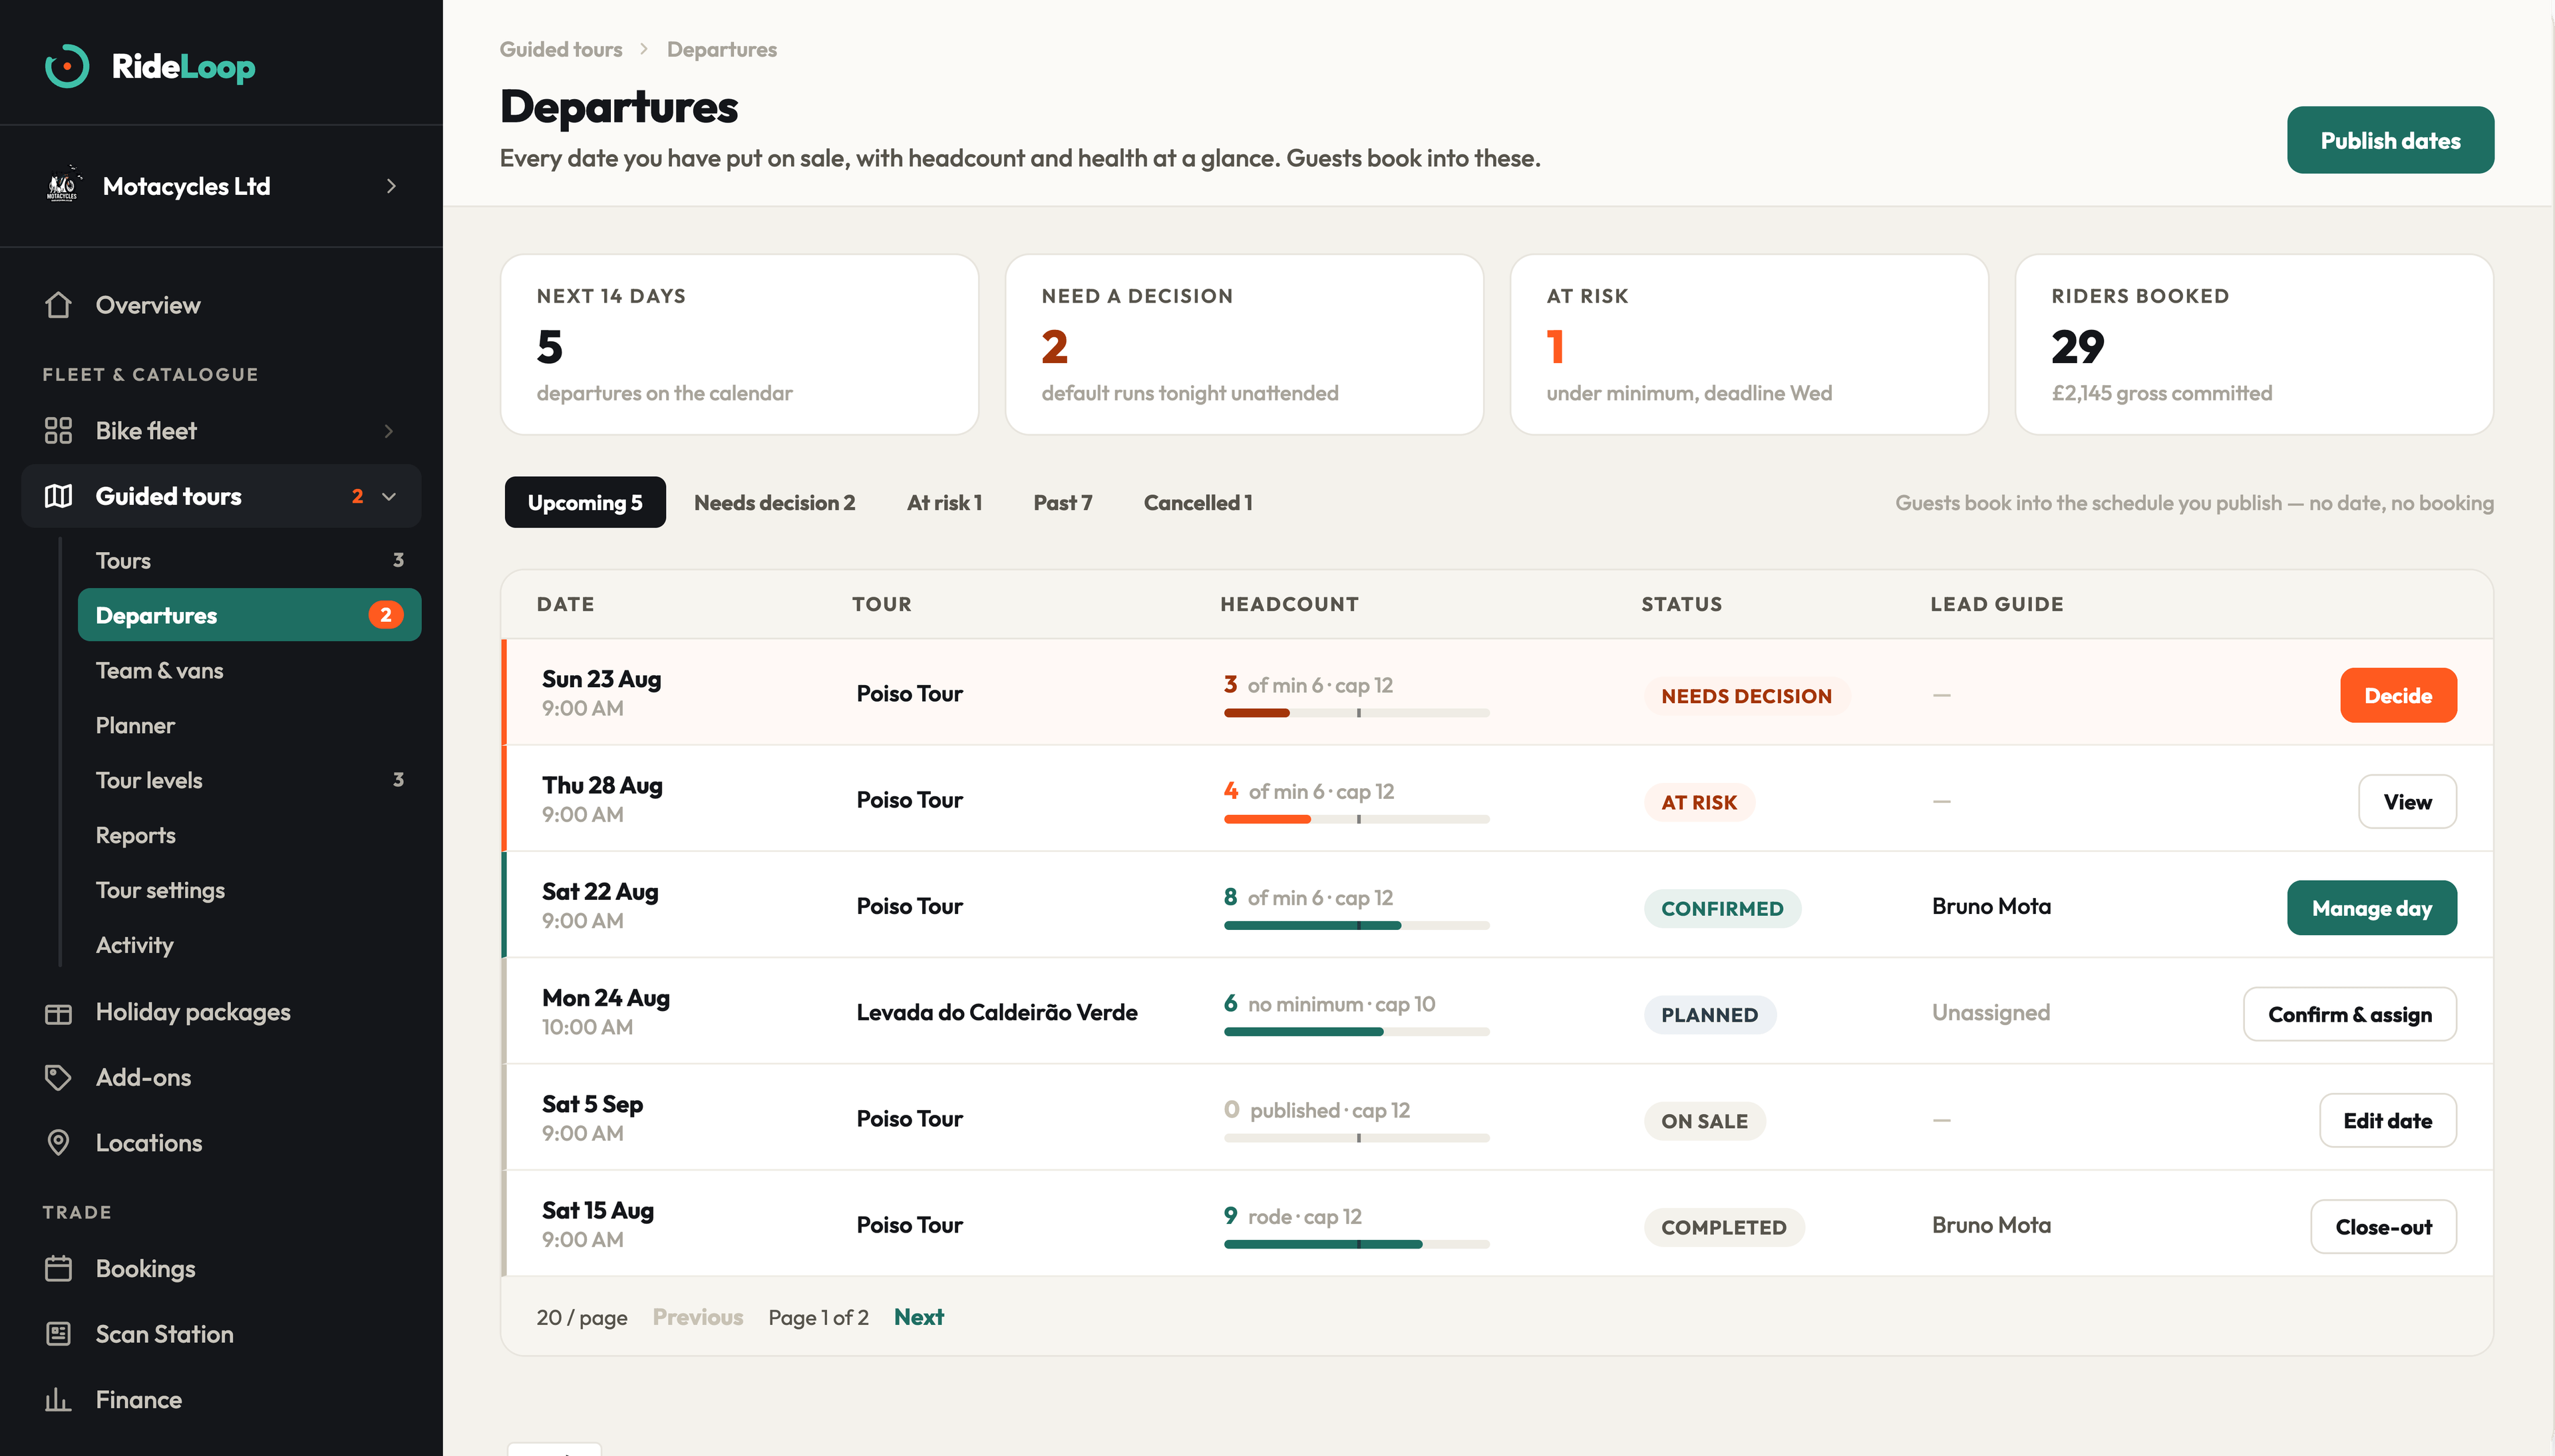Click the Scan Station icon
Image resolution: width=2555 pixels, height=1456 pixels.
tap(58, 1334)
